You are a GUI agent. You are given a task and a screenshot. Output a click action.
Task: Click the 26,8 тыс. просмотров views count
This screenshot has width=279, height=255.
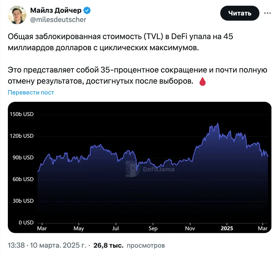[x=129, y=245]
